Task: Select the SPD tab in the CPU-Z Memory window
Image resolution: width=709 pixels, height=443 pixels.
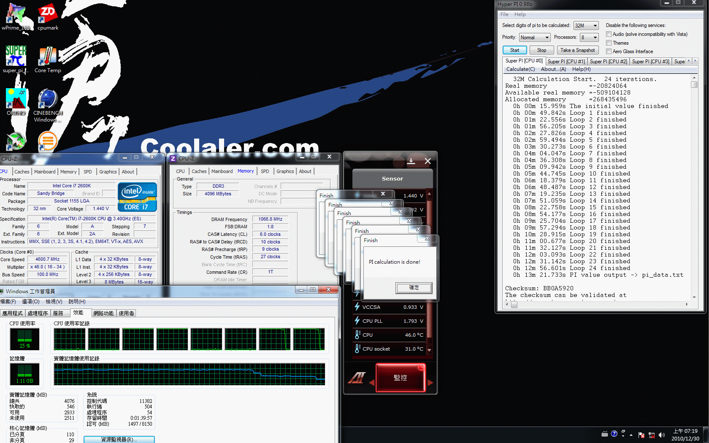Action: pyautogui.click(x=265, y=171)
